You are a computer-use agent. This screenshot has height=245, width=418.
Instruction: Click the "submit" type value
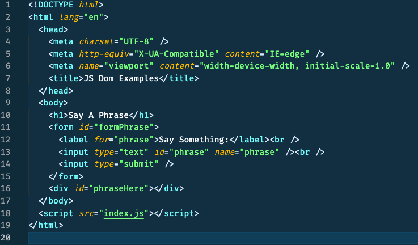pyautogui.click(x=138, y=164)
